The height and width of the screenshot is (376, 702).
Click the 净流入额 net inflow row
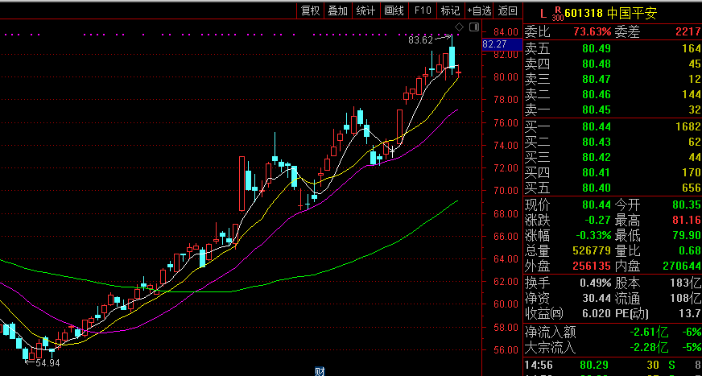point(612,332)
